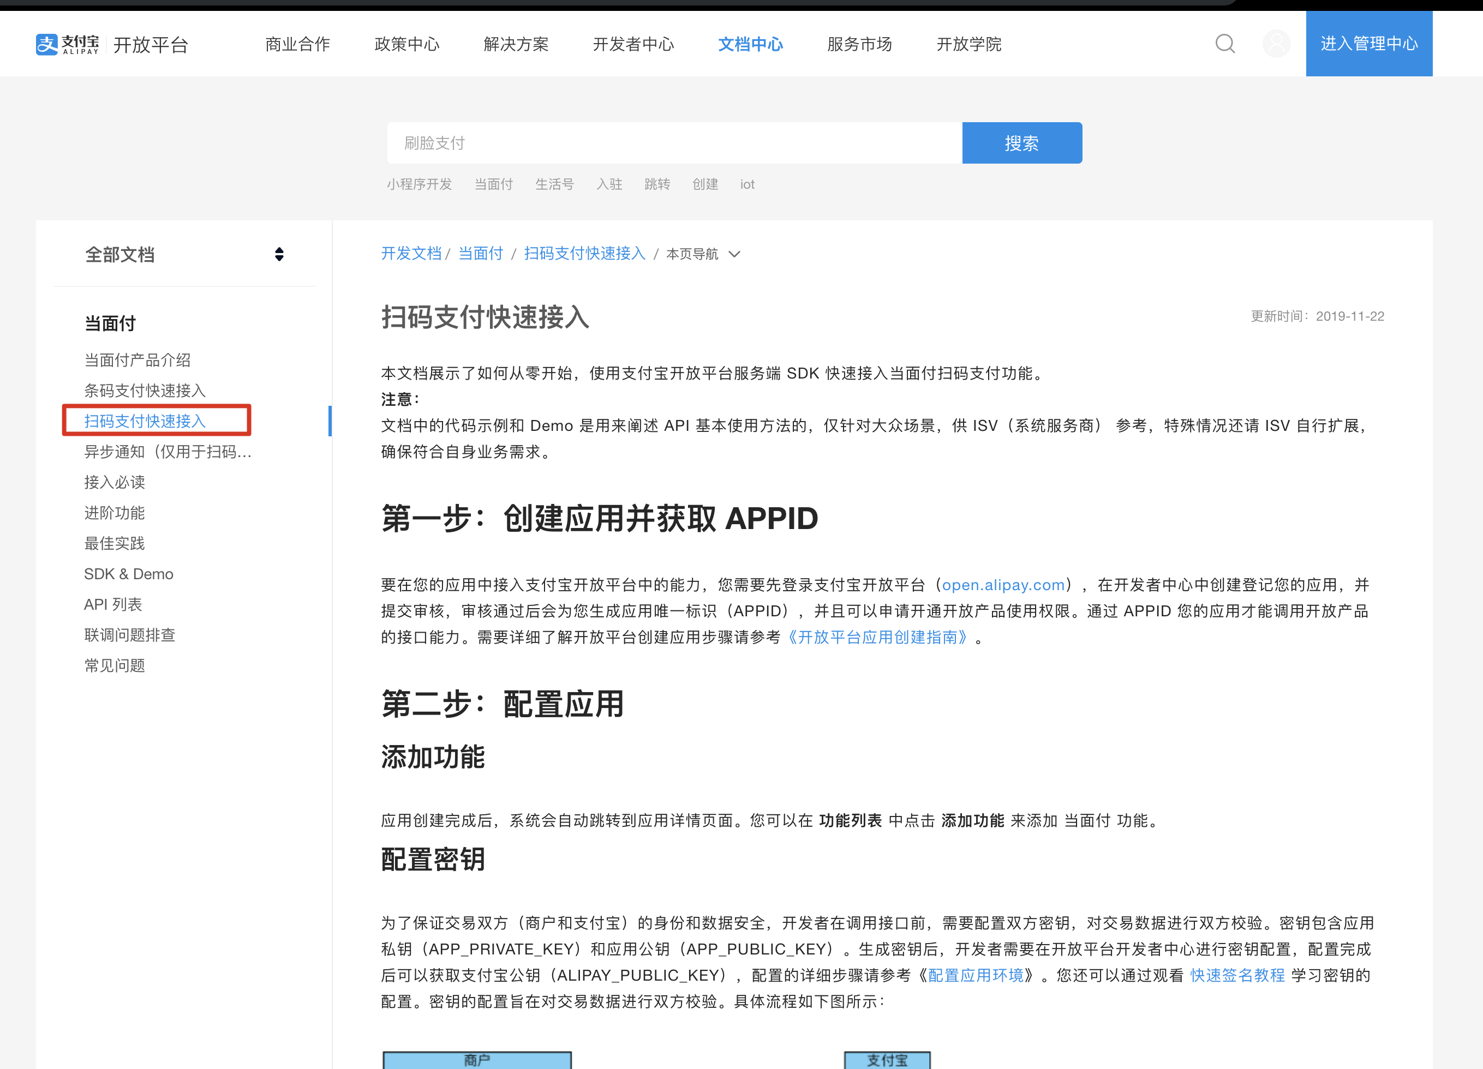Open search via magnifier icon
Viewport: 1483px width, 1069px height.
click(x=1225, y=44)
